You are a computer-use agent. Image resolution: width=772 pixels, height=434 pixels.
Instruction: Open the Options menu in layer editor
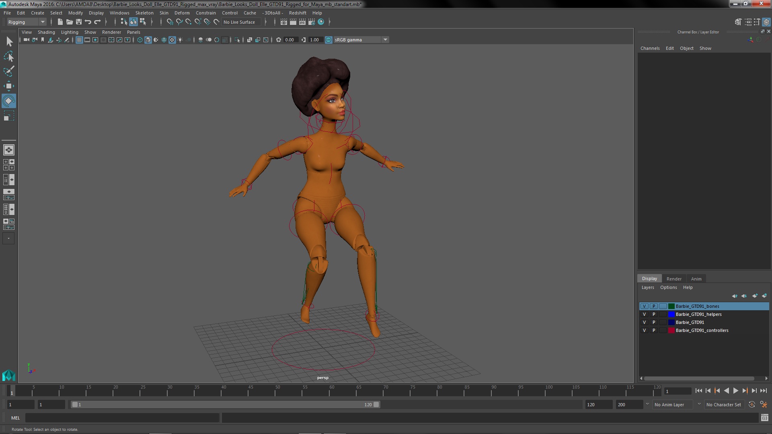(668, 287)
